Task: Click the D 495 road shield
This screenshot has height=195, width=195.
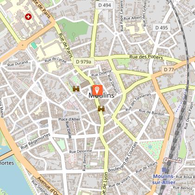Action: click(x=162, y=28)
